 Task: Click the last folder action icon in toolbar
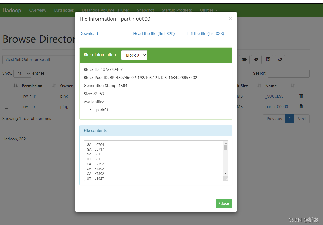[x=280, y=60]
